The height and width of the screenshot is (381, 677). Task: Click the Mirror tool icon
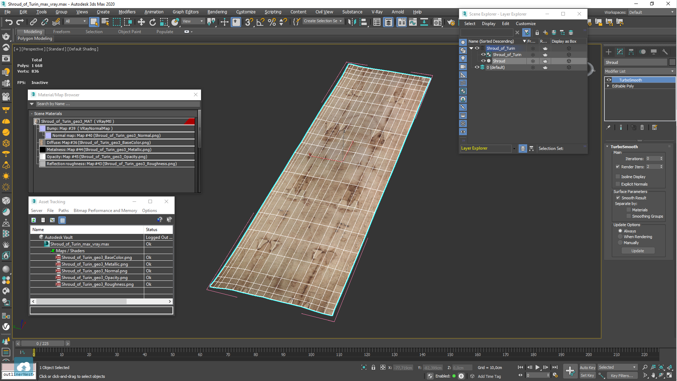352,22
